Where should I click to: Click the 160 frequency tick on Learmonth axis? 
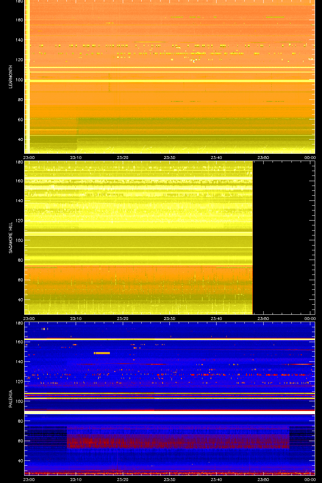point(19,20)
